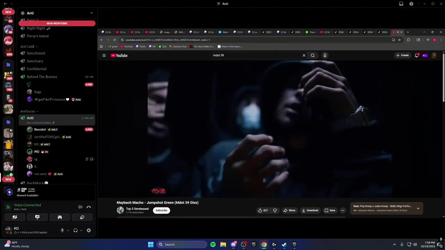Download the YouTube video
Screen dimensions: 445x250
coord(310,210)
